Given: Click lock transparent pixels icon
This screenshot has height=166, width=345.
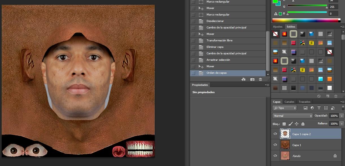Looking at the screenshot, I should pyautogui.click(x=284, y=124).
